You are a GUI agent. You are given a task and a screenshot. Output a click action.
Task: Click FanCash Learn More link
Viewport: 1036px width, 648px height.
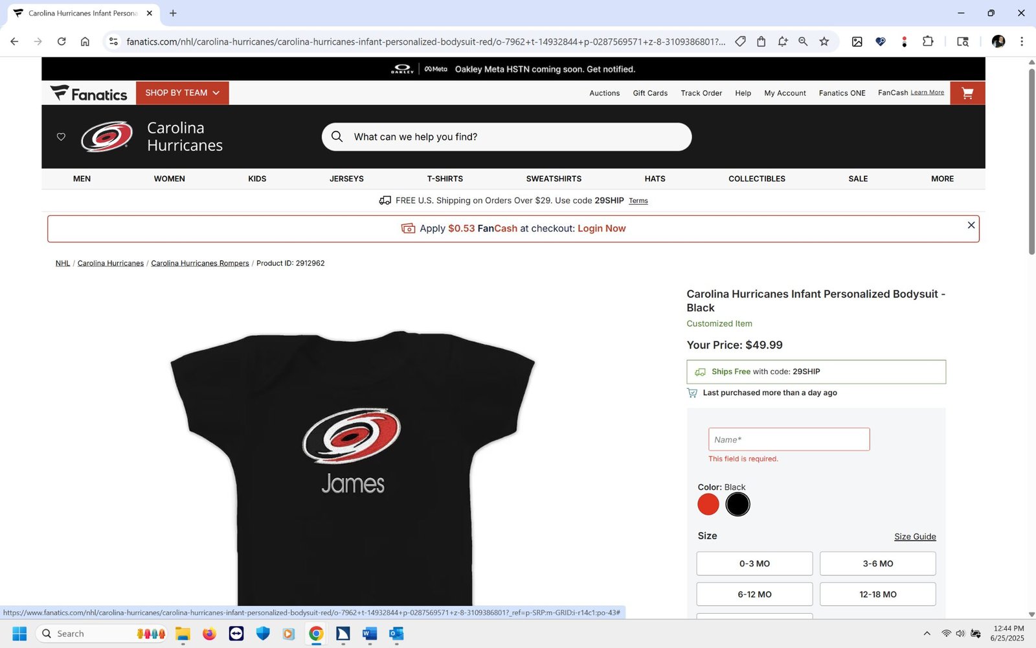927,93
